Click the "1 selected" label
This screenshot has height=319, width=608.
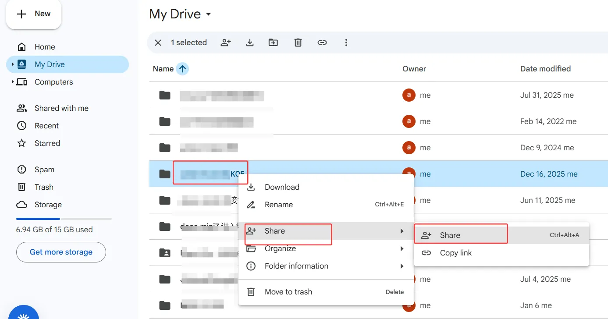189,43
